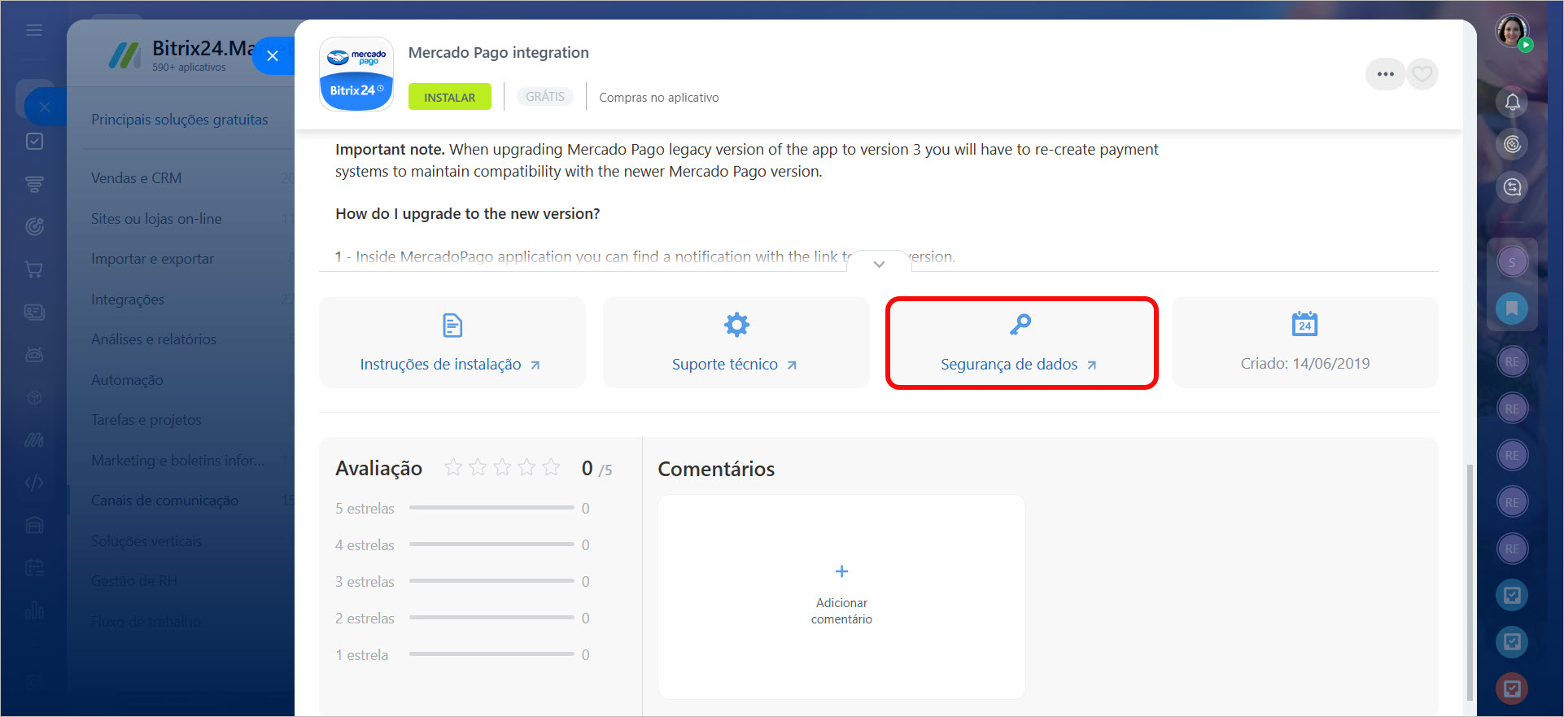Image resolution: width=1564 pixels, height=717 pixels.
Task: Click the gear icon above Suporte técnico
Action: click(x=737, y=325)
